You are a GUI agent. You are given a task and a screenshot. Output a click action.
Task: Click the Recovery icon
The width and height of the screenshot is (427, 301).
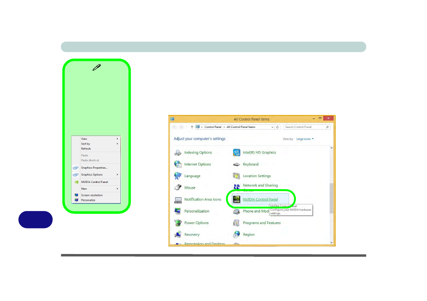click(x=178, y=235)
